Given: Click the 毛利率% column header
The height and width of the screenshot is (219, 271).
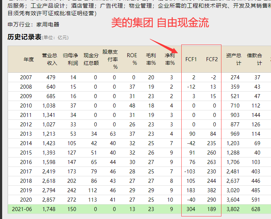Looking at the screenshot, I should 151,59.
